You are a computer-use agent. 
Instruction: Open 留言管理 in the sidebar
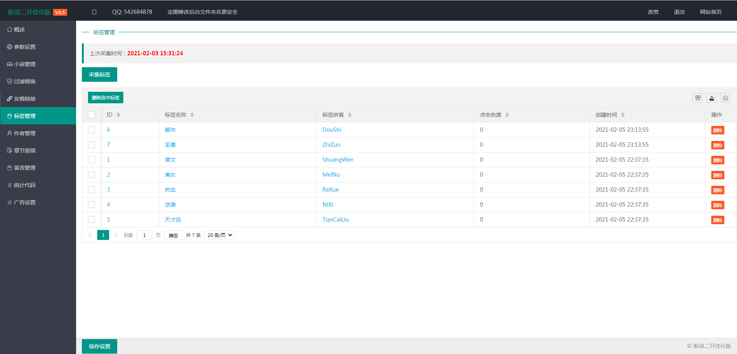[38, 168]
